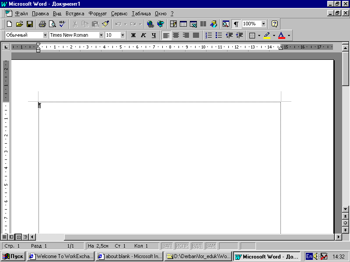Create a new blank document

[9, 24]
